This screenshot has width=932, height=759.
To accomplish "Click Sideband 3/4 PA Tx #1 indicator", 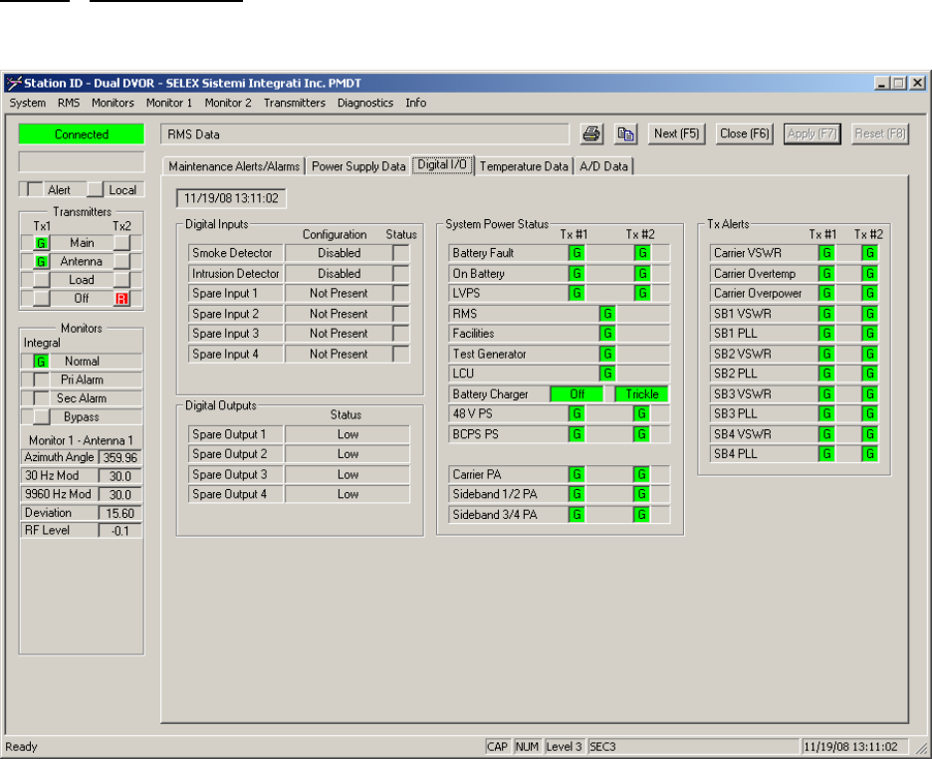I will 577,515.
